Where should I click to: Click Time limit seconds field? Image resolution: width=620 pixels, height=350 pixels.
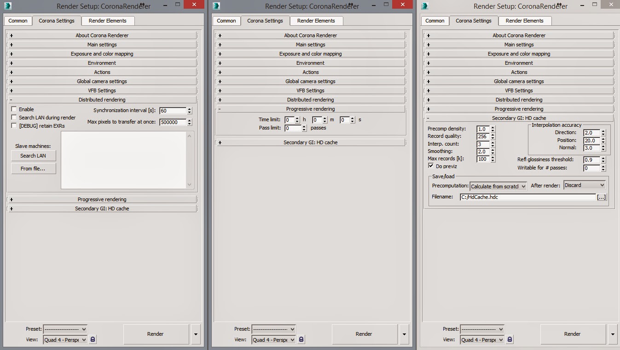point(344,120)
